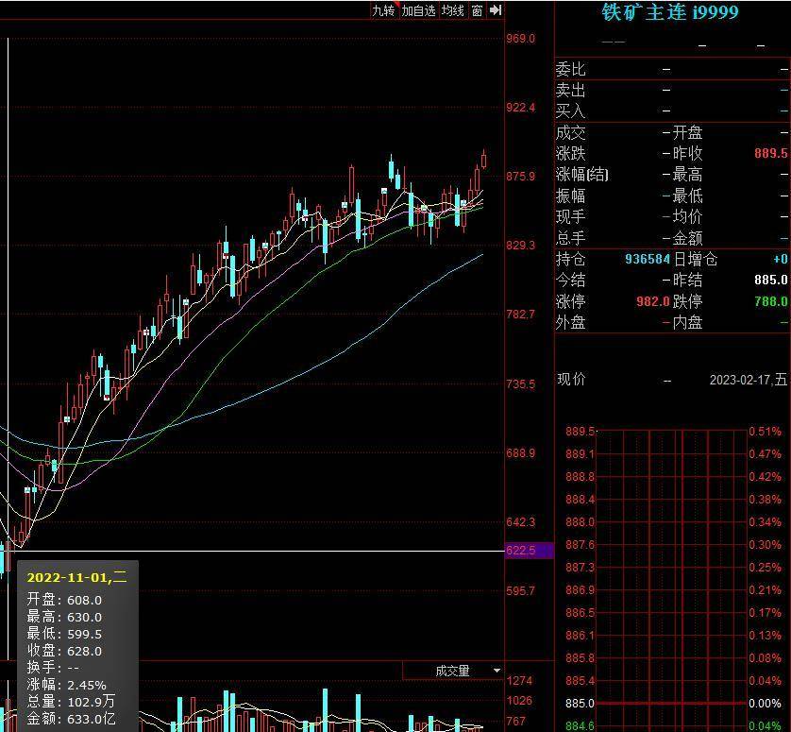Click the 涨幅: 2.45% tooltip row
This screenshot has width=791, height=732.
click(67, 685)
